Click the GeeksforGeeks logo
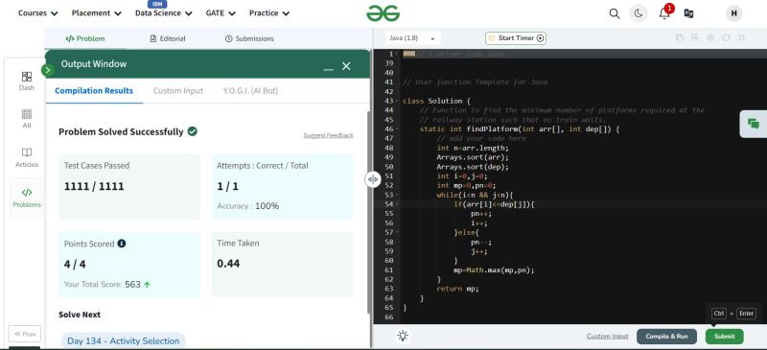 coord(383,13)
